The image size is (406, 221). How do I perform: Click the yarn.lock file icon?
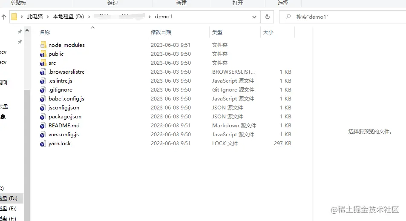point(43,144)
